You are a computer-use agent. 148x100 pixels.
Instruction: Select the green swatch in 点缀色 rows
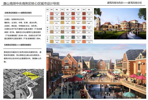[x=62, y=37]
